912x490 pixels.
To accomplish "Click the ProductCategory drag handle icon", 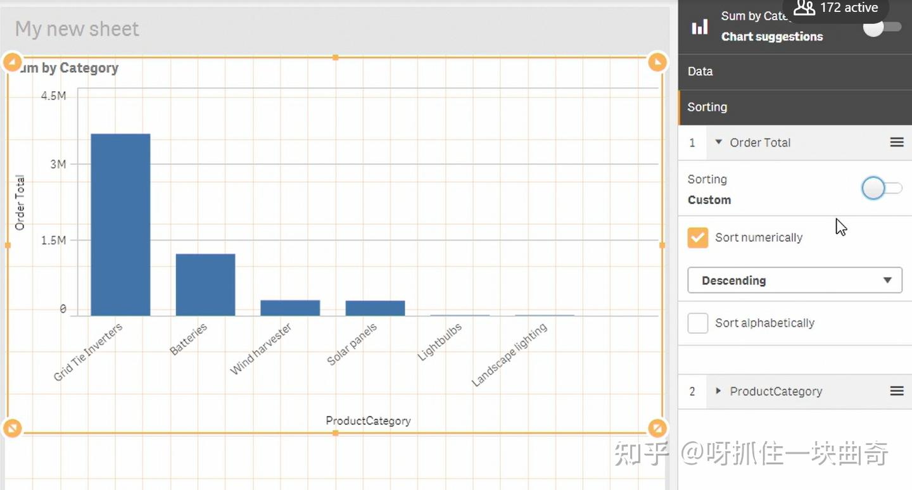I will [x=897, y=391].
